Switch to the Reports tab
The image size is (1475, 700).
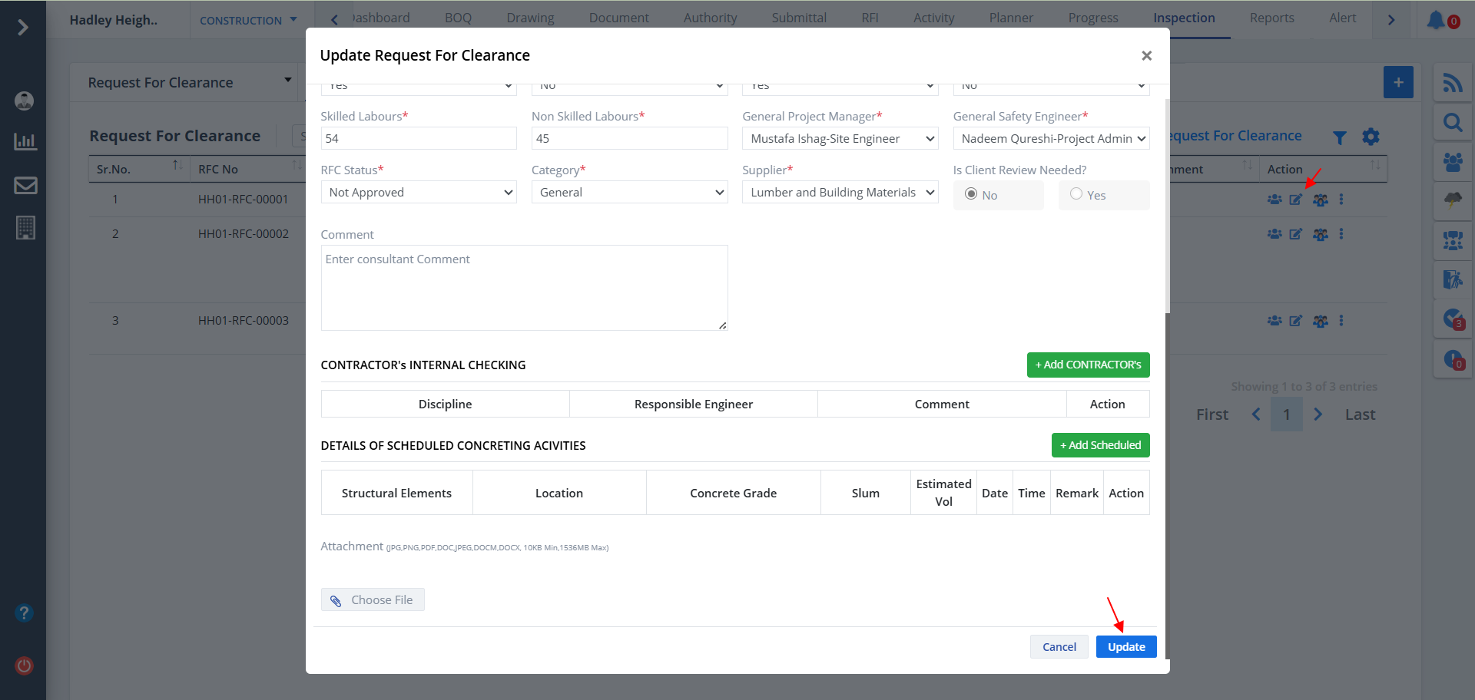pyautogui.click(x=1271, y=18)
